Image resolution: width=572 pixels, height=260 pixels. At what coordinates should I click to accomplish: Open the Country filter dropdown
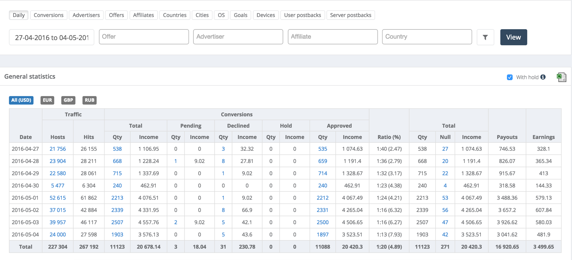coord(427,37)
